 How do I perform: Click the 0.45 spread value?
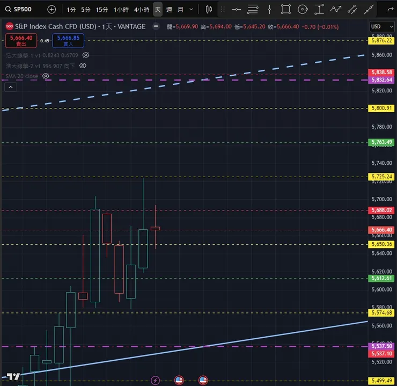[45, 41]
